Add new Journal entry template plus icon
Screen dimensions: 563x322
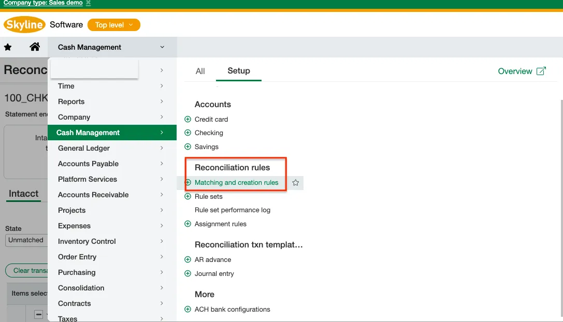pos(187,273)
